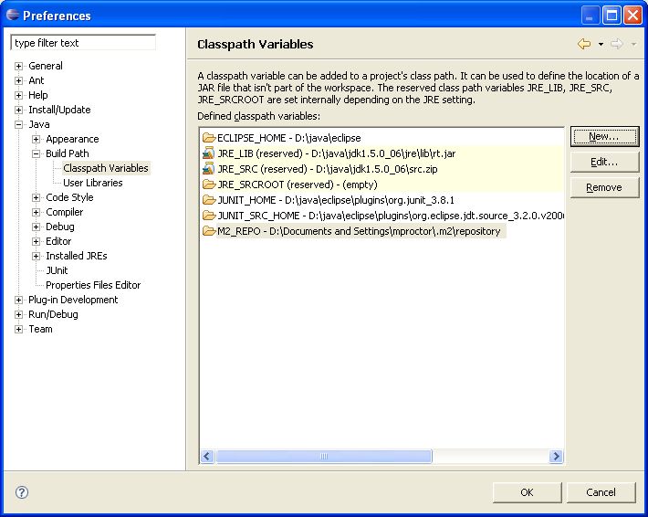The image size is (648, 517).
Task: Click the JUNIT_HOME folder icon
Action: 209,200
